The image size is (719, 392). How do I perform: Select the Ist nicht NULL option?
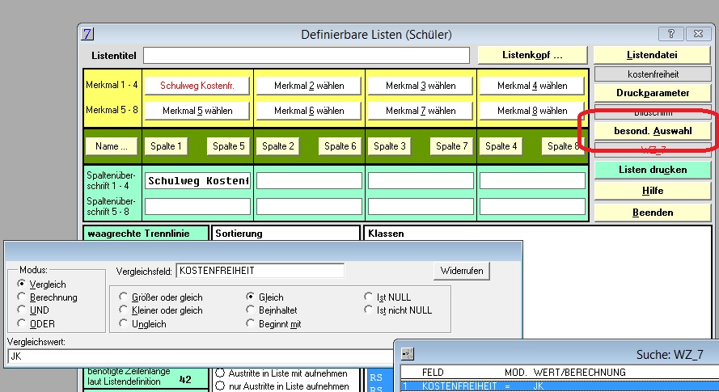point(368,310)
